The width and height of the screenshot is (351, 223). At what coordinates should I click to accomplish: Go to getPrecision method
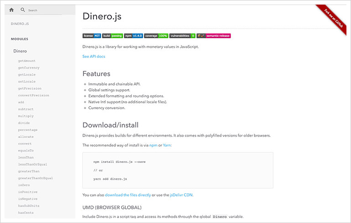coord(30,88)
